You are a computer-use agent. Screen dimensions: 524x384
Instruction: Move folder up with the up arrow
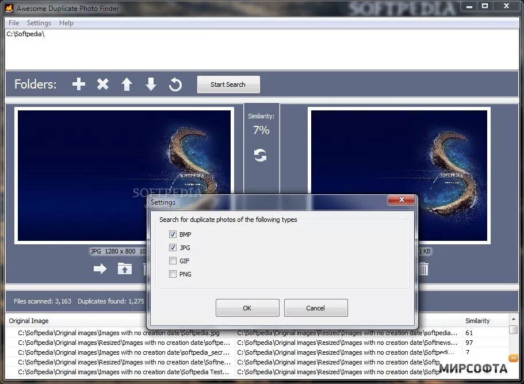(127, 84)
